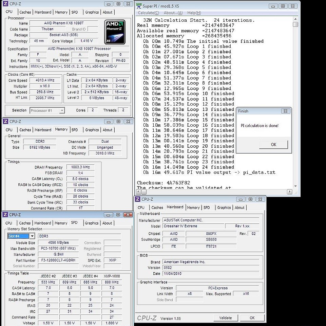
Task: Click the BIOS date 11/04/2010
Action: 211,273
